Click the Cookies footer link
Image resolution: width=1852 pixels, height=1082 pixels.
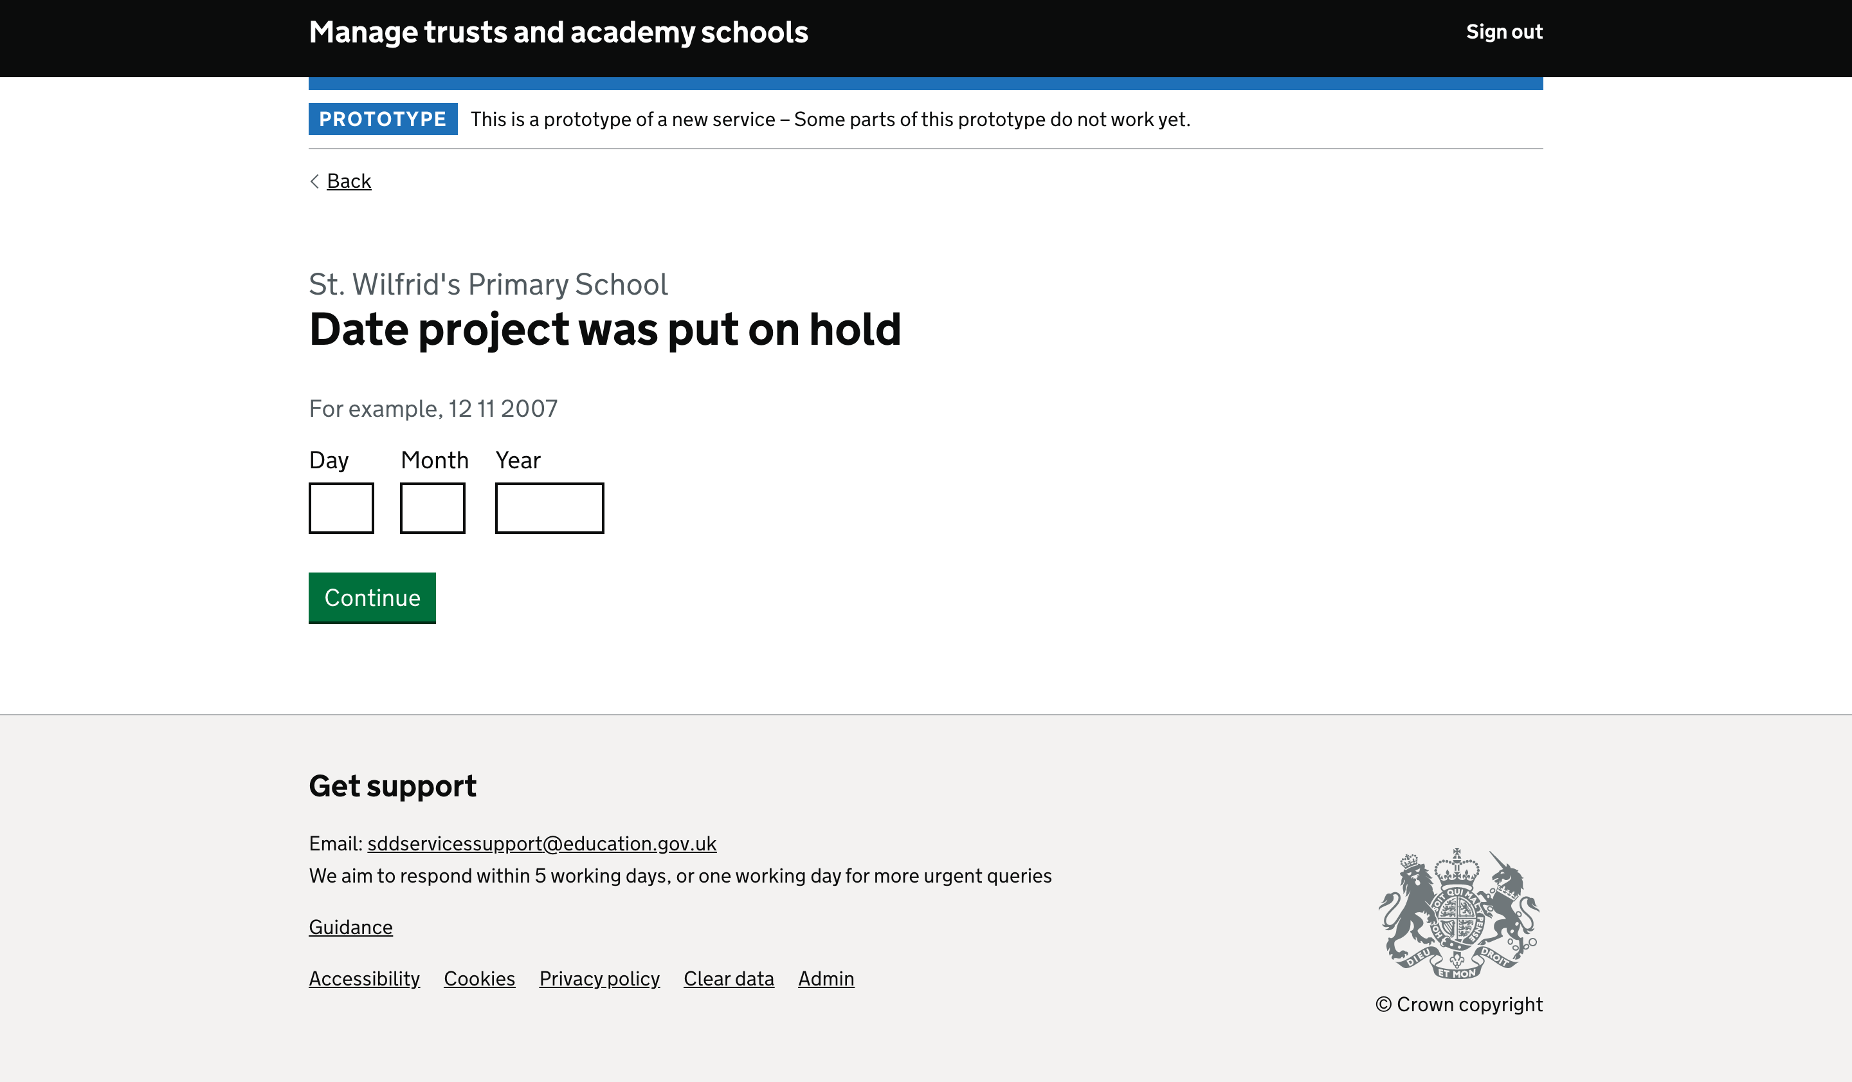pos(479,979)
